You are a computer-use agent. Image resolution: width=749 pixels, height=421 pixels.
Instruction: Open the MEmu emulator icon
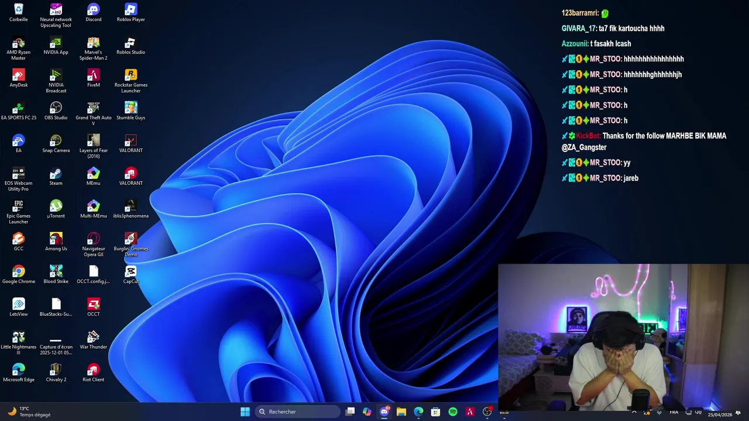click(94, 177)
